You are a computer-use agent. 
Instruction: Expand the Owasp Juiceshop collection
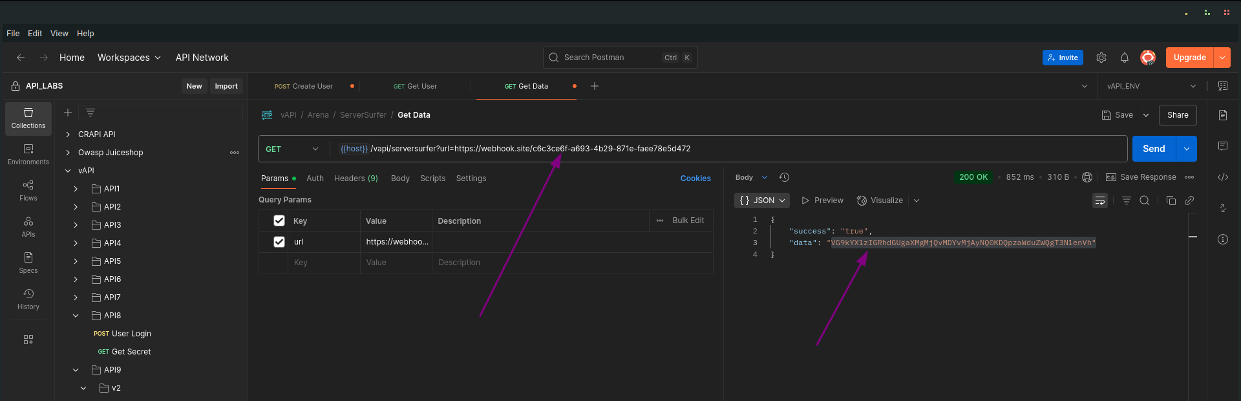click(x=68, y=153)
